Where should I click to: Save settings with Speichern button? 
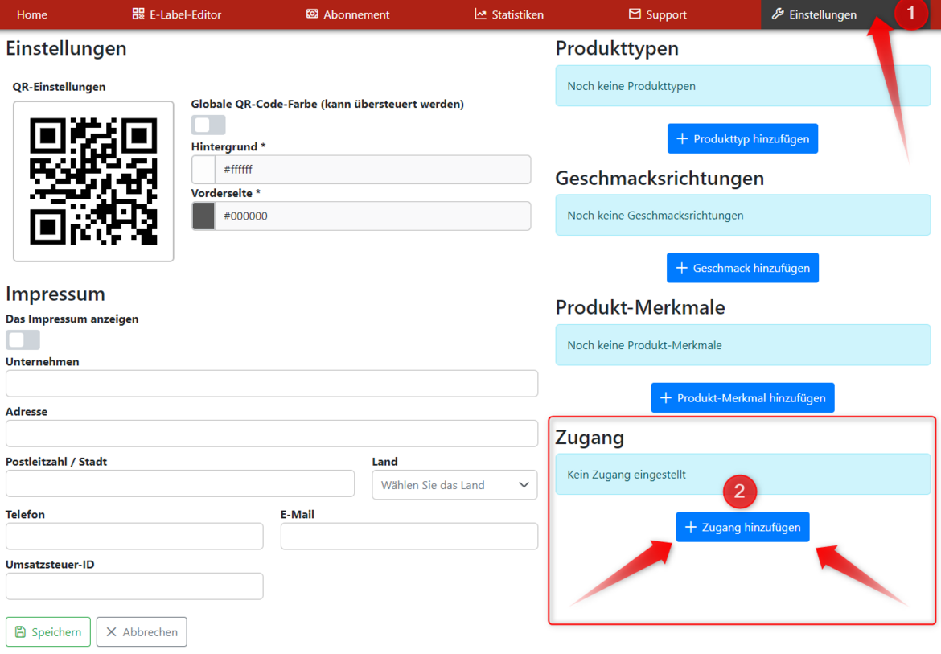pos(48,631)
